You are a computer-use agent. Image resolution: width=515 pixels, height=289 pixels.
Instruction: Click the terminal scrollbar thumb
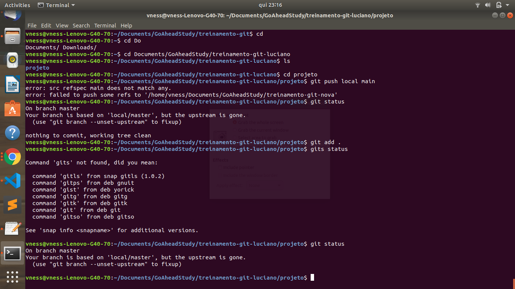513,283
